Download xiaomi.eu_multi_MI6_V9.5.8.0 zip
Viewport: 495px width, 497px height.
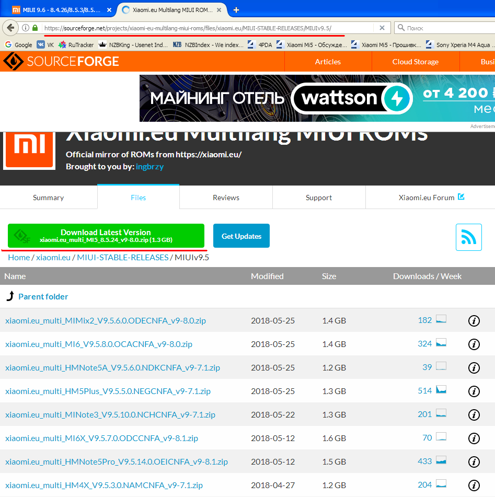tap(99, 344)
